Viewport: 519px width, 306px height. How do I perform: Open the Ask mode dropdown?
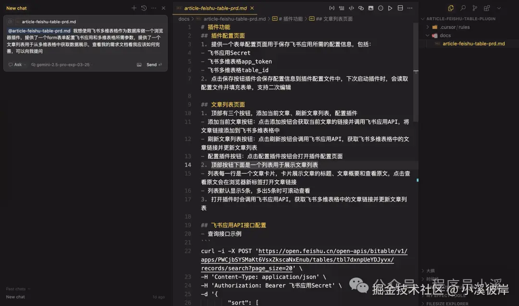pos(17,65)
